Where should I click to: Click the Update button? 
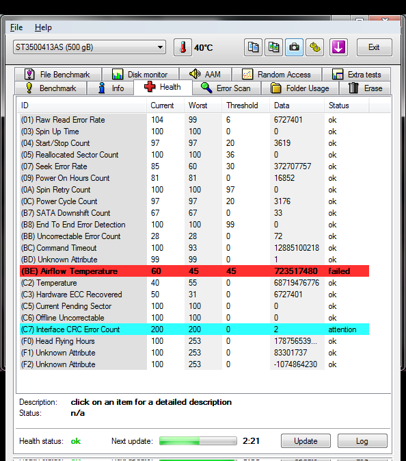point(306,440)
